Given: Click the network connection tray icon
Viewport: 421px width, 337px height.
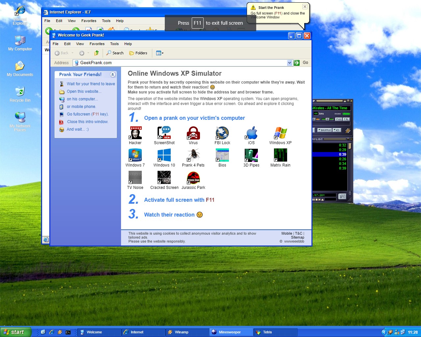Looking at the screenshot, I should (403, 332).
